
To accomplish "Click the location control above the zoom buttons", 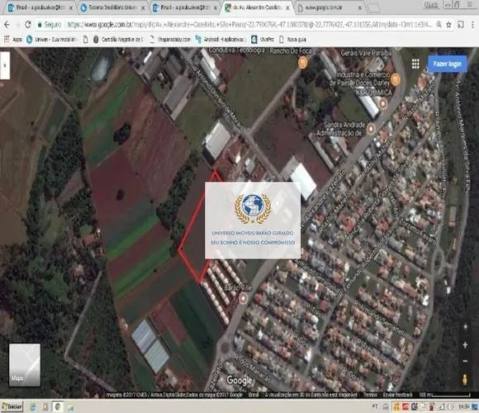I will coord(465,327).
